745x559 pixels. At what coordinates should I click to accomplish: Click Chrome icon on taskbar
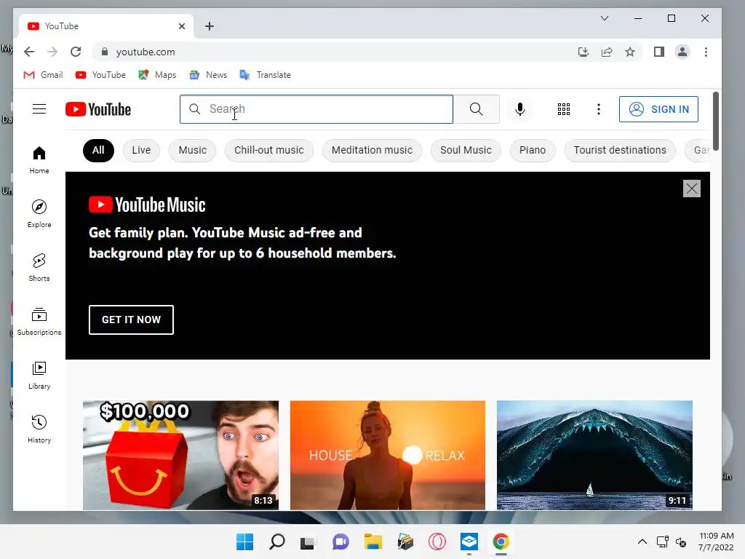point(501,542)
